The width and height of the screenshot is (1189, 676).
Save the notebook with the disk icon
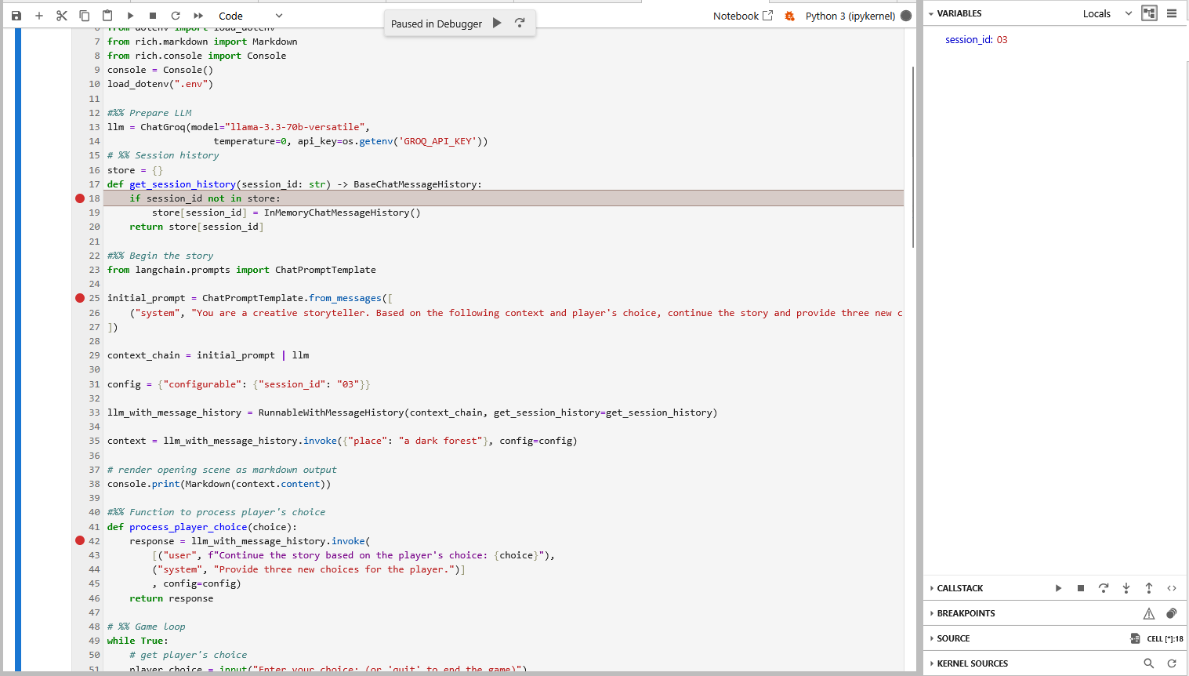coord(16,16)
